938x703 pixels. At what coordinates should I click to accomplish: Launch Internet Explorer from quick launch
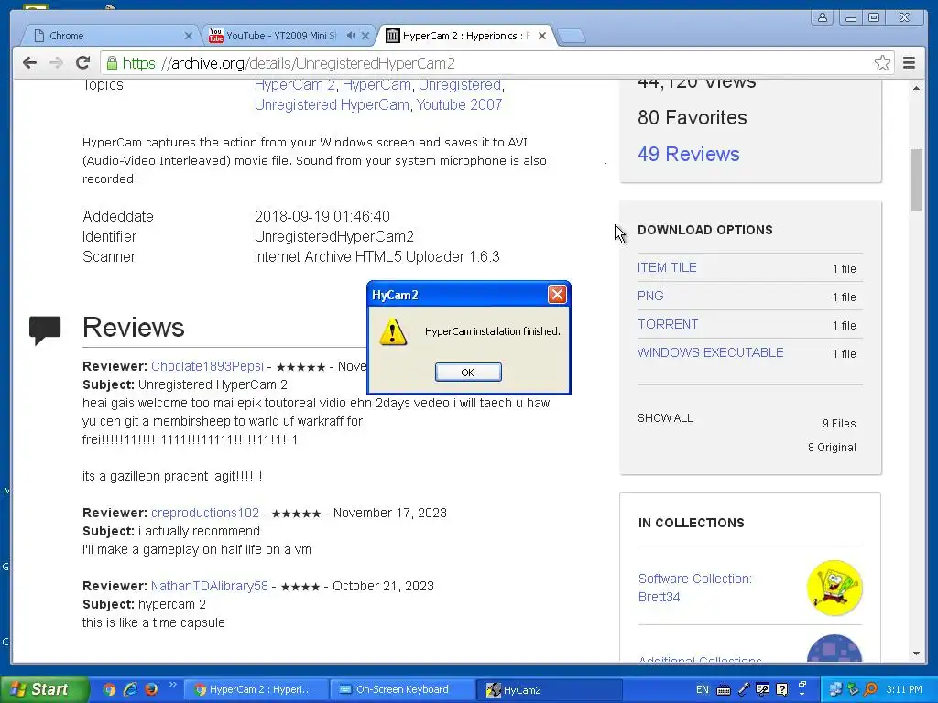(x=130, y=689)
